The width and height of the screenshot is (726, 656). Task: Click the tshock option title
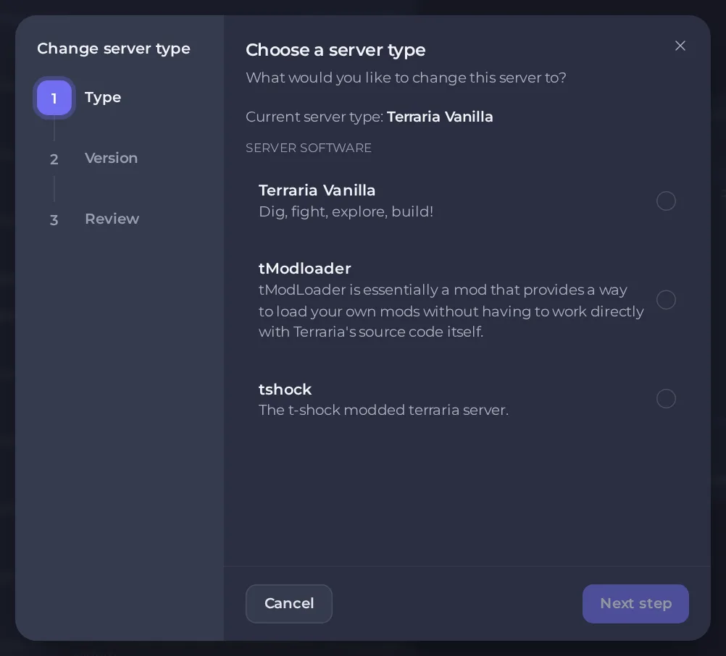(x=285, y=390)
